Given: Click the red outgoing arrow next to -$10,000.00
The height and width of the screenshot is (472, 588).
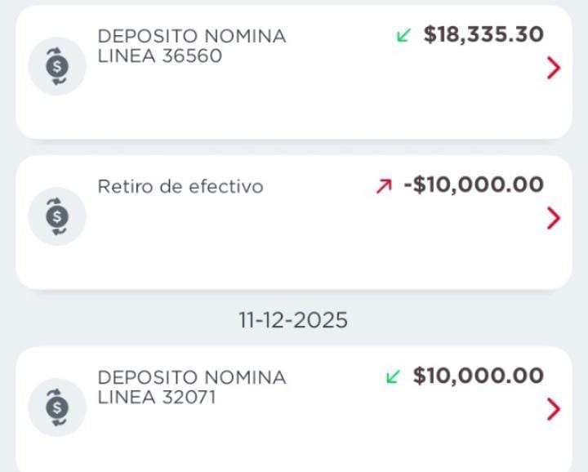Looking at the screenshot, I should [x=383, y=186].
